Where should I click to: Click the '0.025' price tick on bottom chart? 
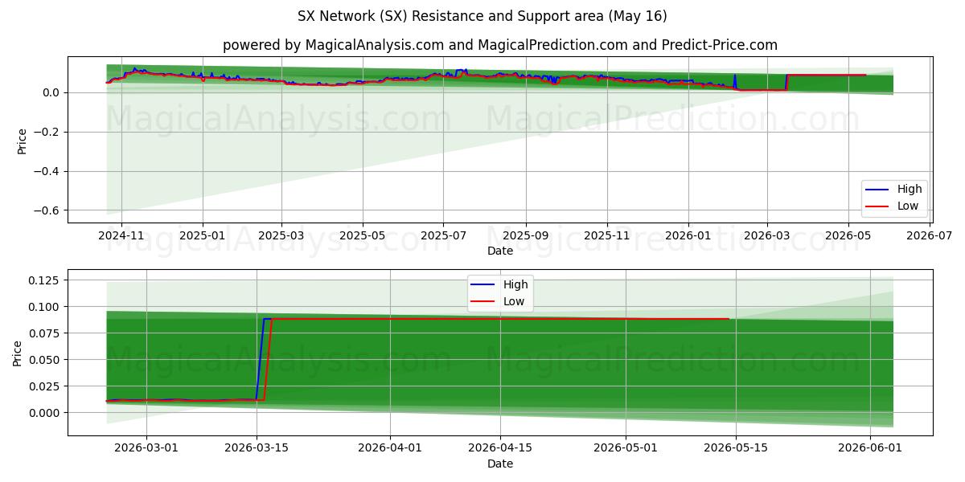pyautogui.click(x=46, y=386)
